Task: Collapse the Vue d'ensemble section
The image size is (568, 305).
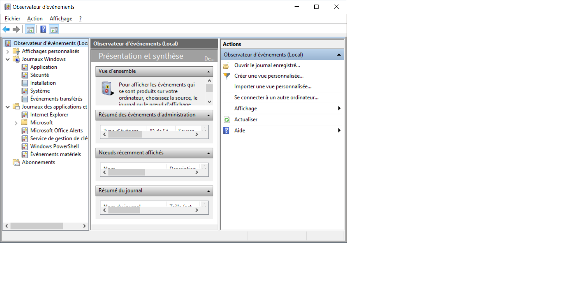Action: 208,72
